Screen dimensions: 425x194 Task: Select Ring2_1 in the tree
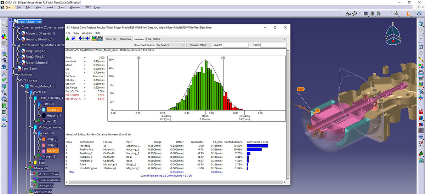[51, 145]
